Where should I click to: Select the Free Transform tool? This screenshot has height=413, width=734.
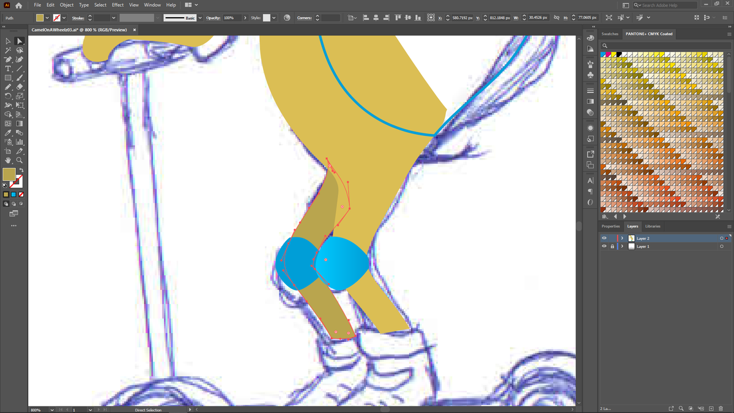[20, 105]
